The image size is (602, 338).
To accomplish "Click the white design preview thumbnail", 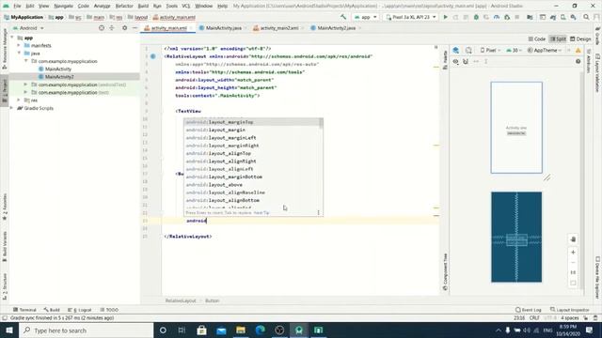I will point(516,128).
